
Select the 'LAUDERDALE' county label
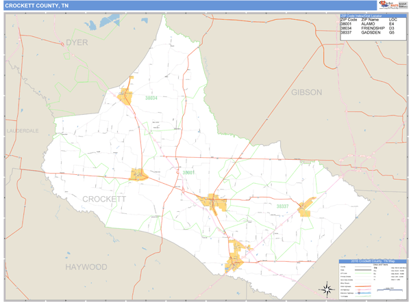tap(23, 131)
